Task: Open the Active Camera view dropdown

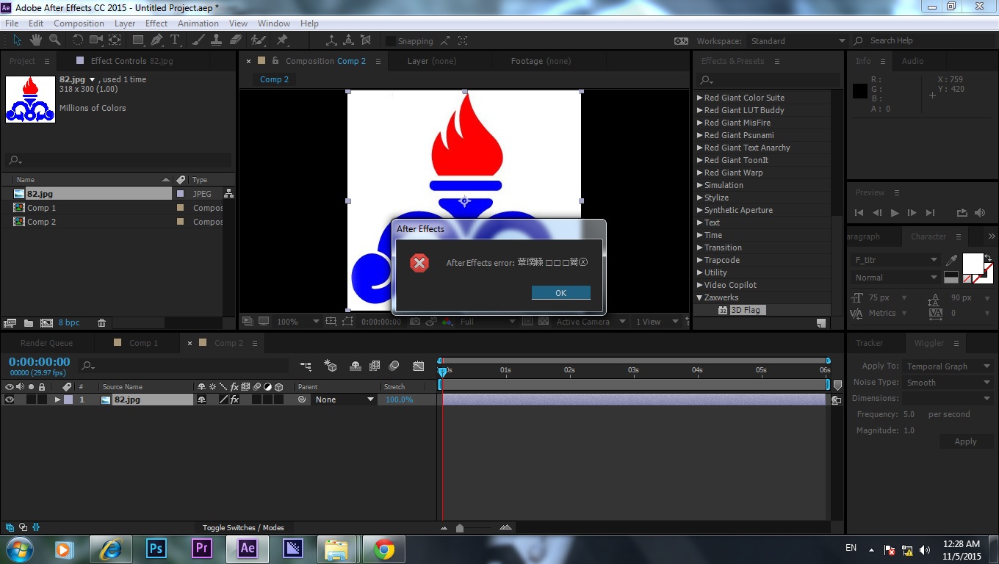Action: 591,322
